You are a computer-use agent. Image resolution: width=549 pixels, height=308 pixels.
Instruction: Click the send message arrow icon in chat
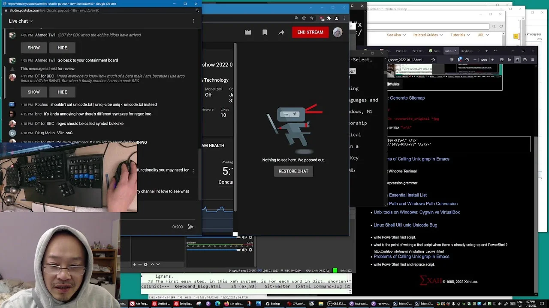click(191, 227)
